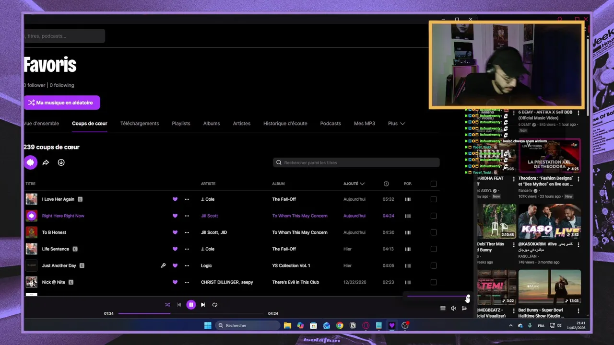Share the favorites via the arrow icon
The width and height of the screenshot is (614, 345).
pos(46,162)
